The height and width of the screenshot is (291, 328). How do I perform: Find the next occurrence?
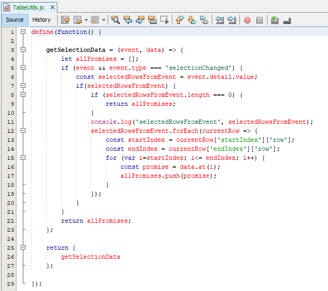tap(140, 20)
